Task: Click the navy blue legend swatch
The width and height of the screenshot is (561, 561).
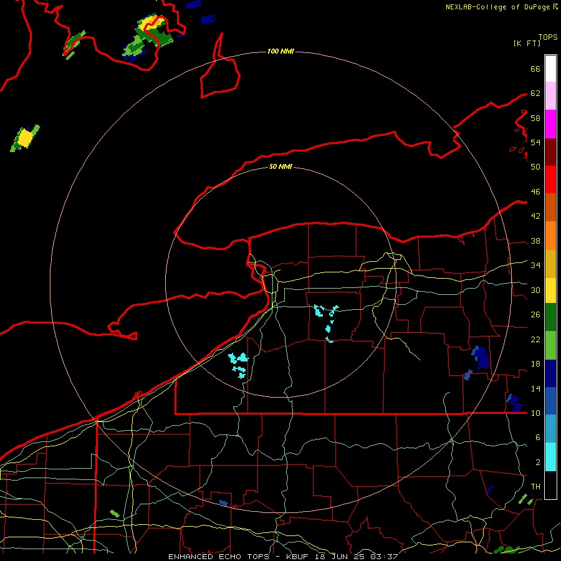Action: [x=550, y=373]
